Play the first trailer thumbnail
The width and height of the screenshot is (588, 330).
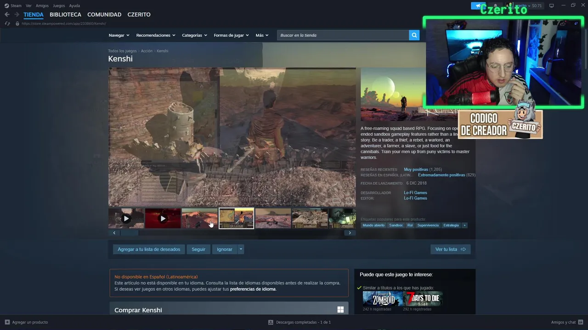tap(126, 219)
